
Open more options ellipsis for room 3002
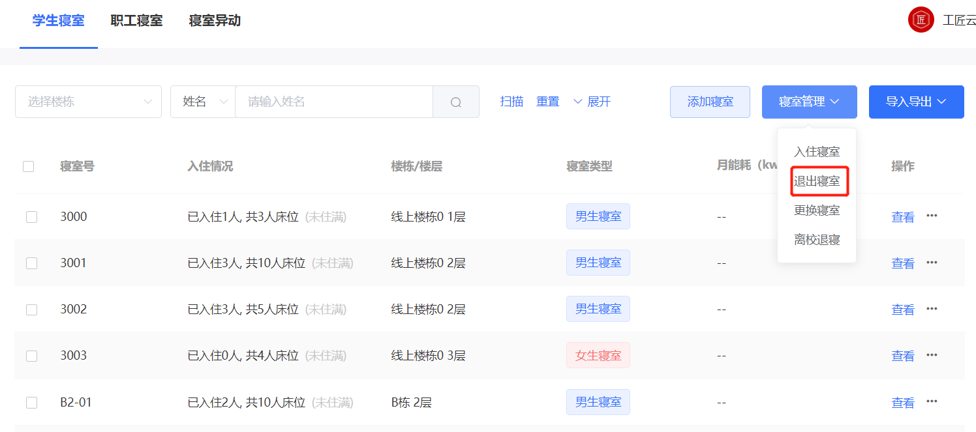coord(932,309)
